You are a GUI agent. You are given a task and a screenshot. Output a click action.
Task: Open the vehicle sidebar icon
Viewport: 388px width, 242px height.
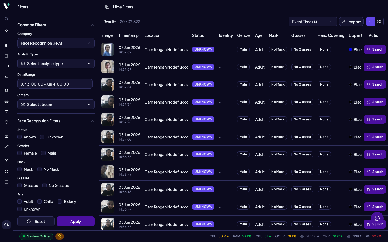pyautogui.click(x=6, y=102)
